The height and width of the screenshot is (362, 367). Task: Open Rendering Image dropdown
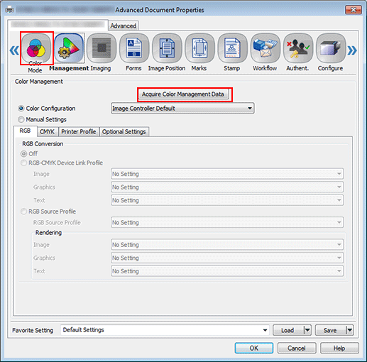click(227, 245)
